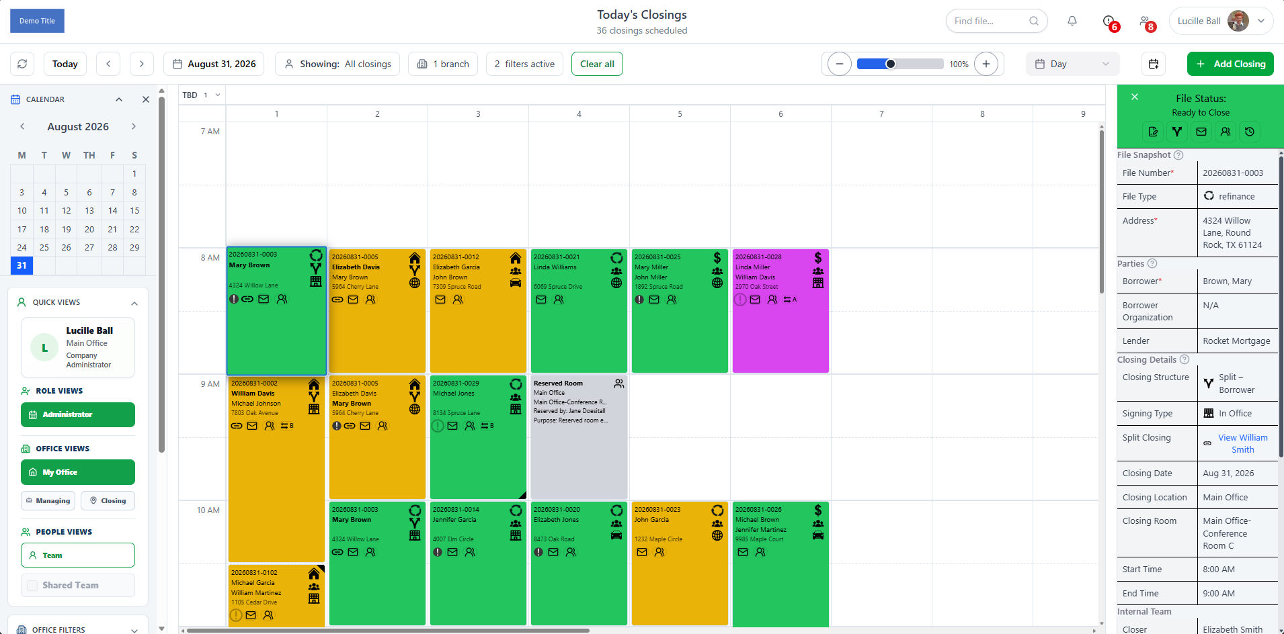The image size is (1284, 634).
Task: Click the alert icon on closing 20260831-0014
Action: tap(438, 552)
